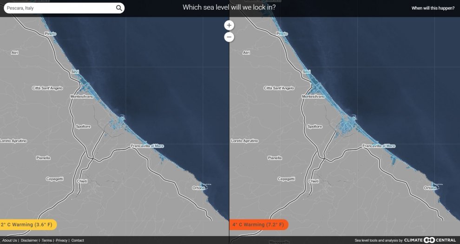
Task: Open the About Us footer link
Action: click(x=9, y=240)
